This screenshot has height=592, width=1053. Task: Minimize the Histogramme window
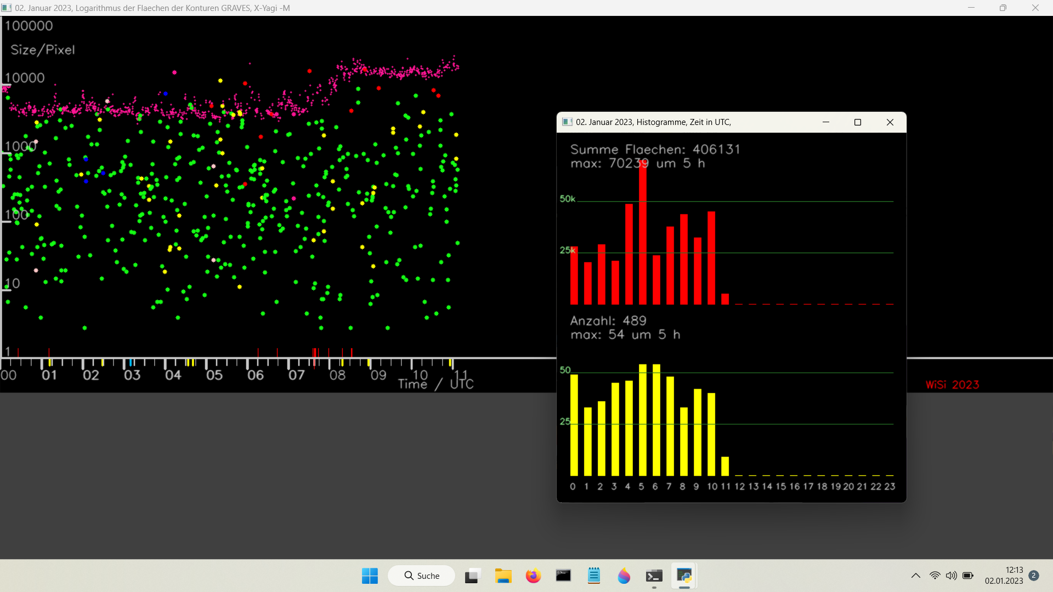(826, 122)
